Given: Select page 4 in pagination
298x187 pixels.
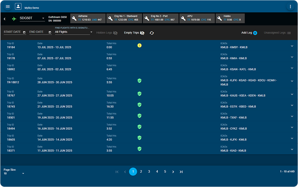Looking at the screenshot, I should pyautogui.click(x=157, y=172).
